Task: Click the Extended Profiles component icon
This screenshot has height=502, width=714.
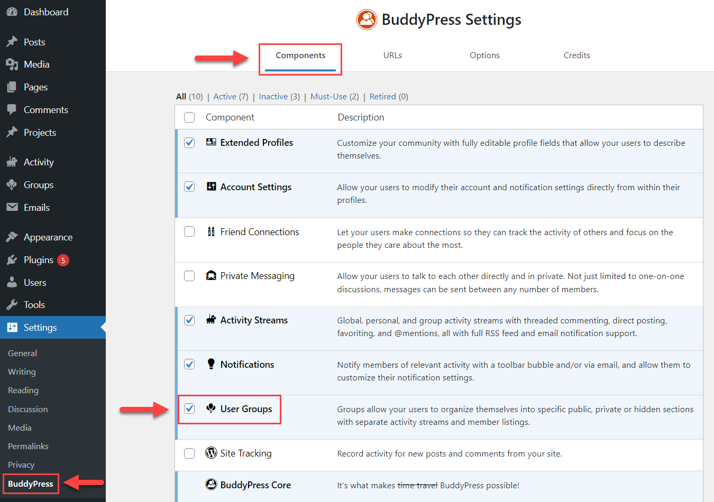Action: click(x=211, y=142)
